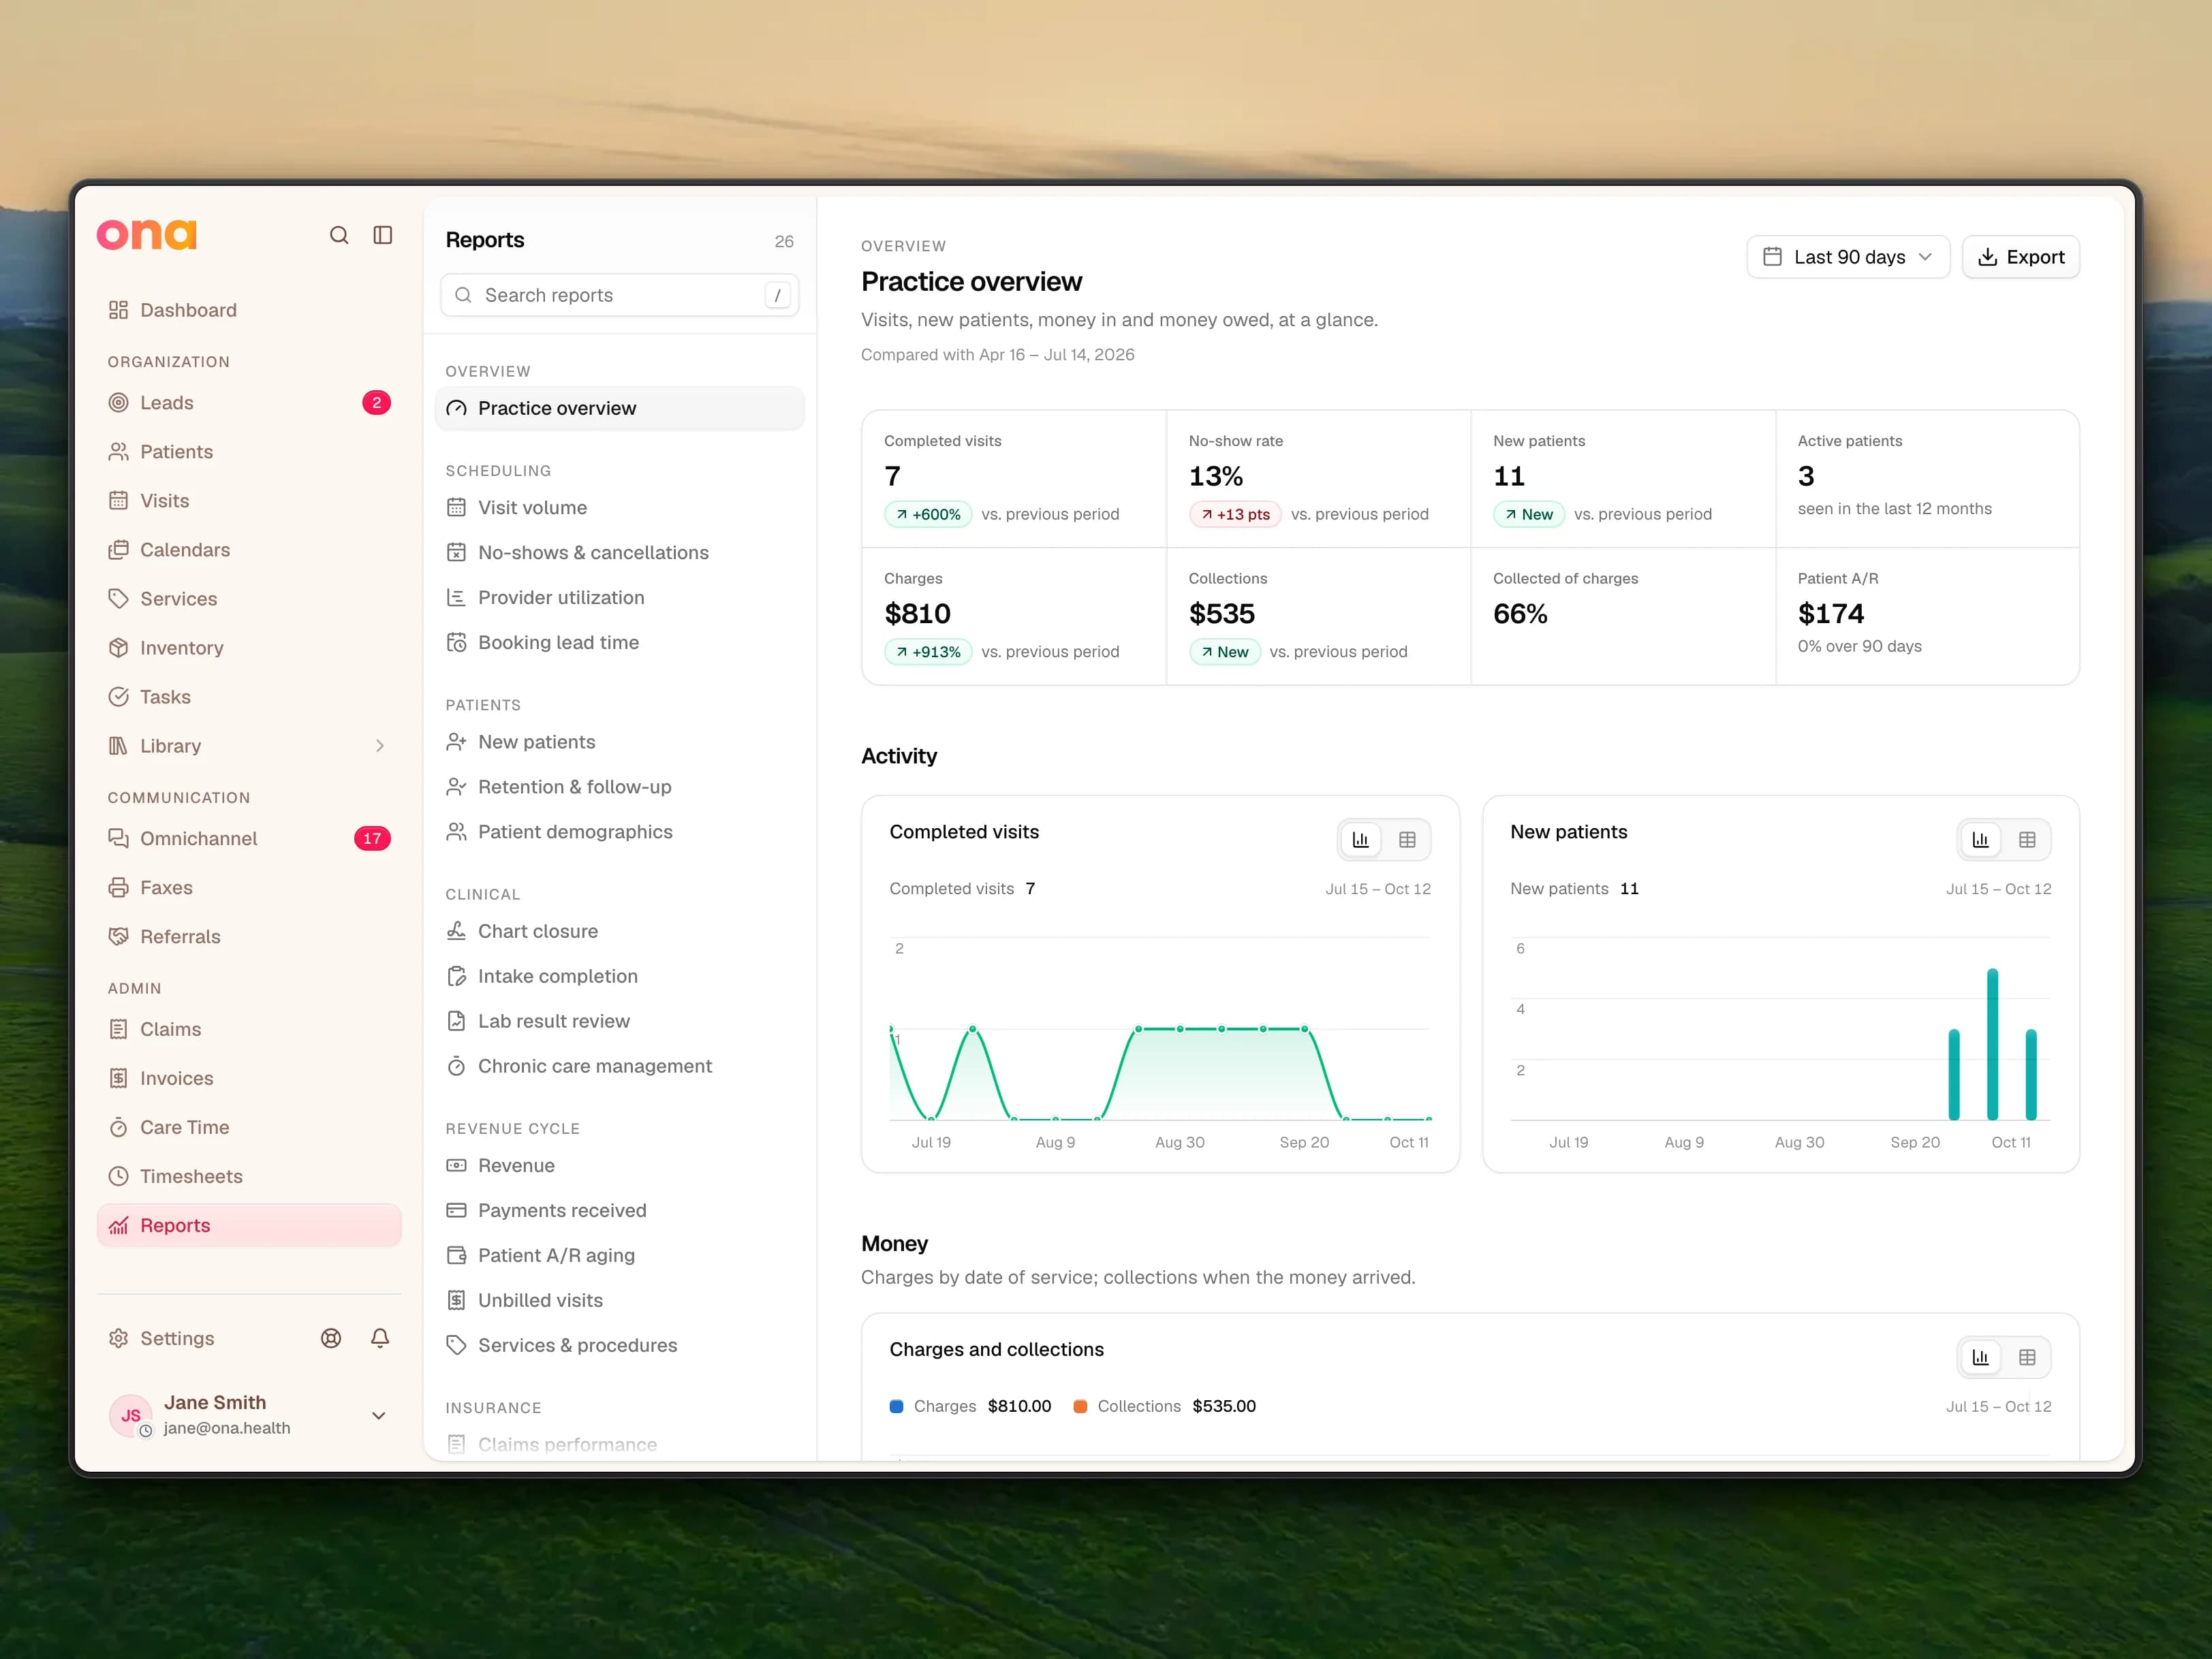Image resolution: width=2212 pixels, height=1659 pixels.
Task: Expand the Jane Smith account menu chevron
Action: (379, 1415)
